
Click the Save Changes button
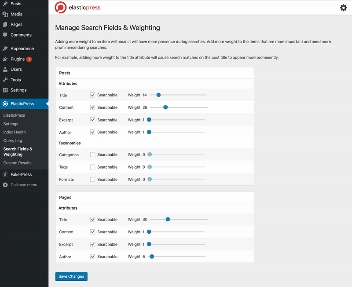[71, 276]
